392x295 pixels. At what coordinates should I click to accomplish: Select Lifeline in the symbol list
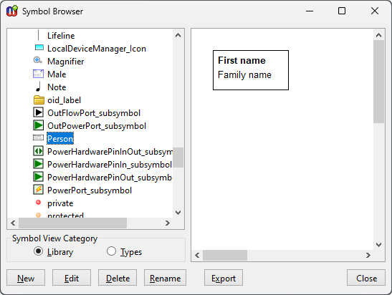(61, 36)
